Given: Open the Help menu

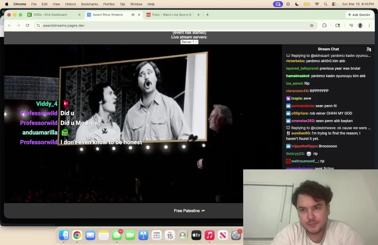Looking at the screenshot, I should pos(151,4).
